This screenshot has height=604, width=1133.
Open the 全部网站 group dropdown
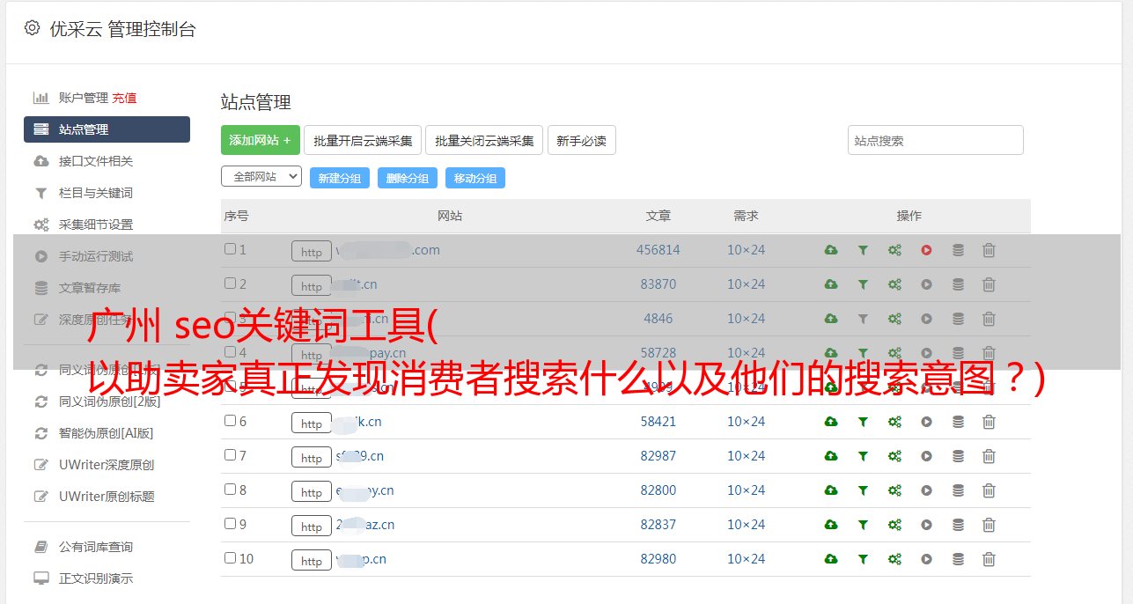(261, 177)
